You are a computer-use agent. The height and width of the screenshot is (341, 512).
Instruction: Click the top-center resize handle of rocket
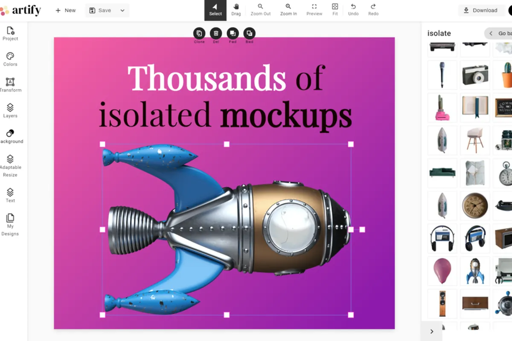[x=227, y=144]
